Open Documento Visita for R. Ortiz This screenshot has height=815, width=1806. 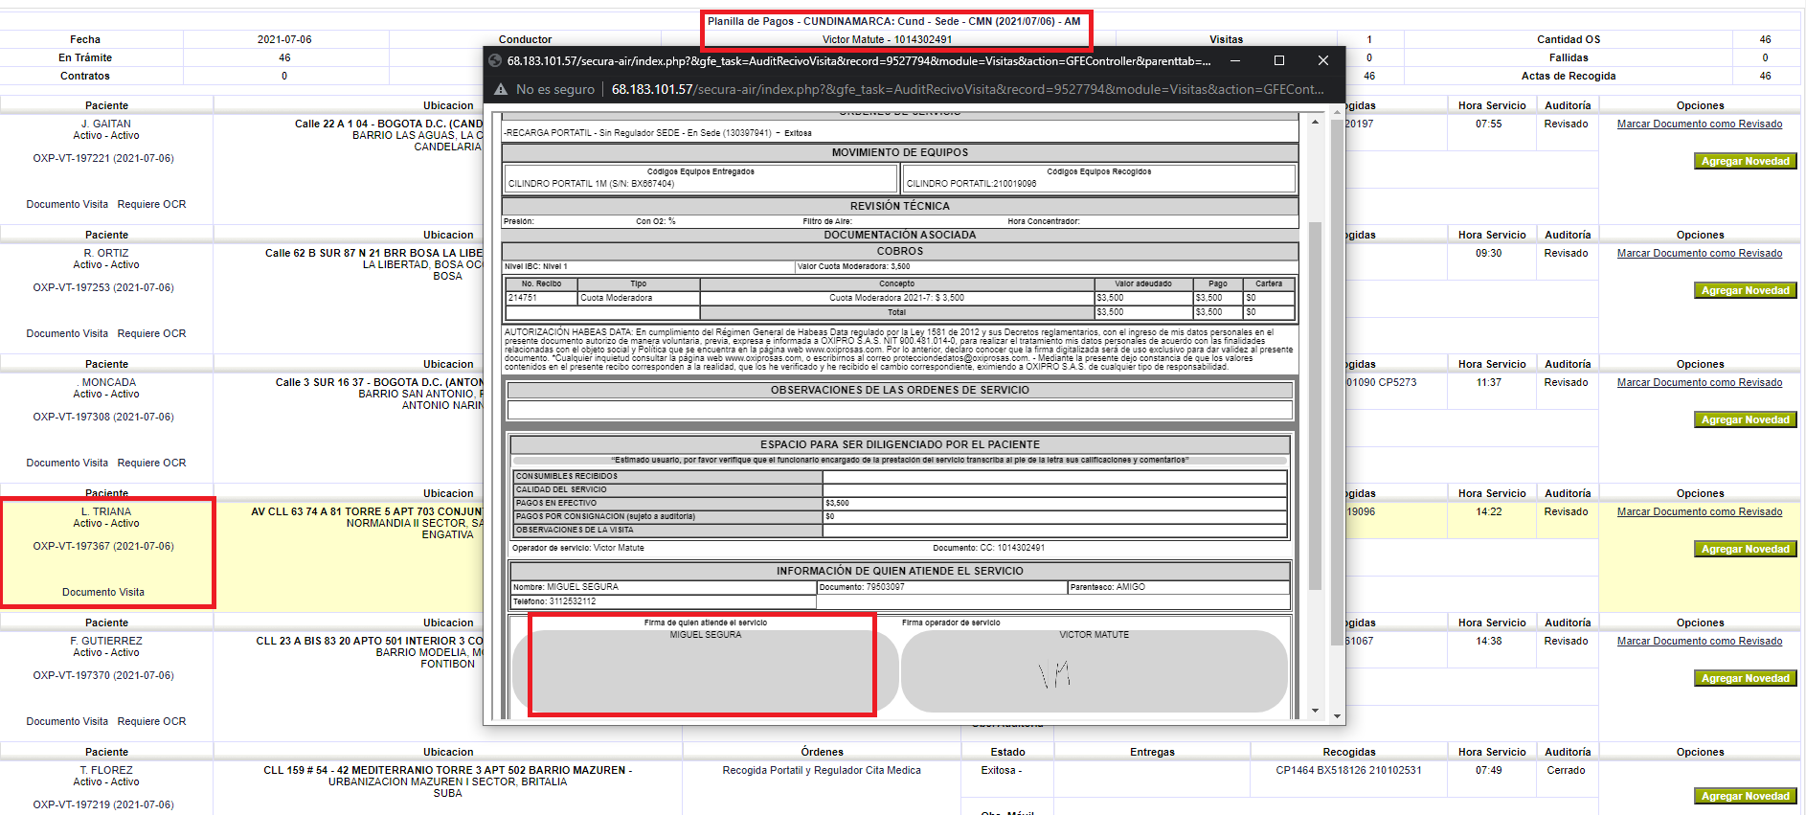(67, 333)
